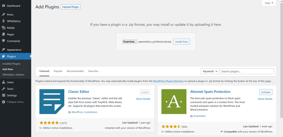Image resolution: width=283 pixels, height=137 pixels.
Task: Click Classic Editor star rating
Action: [x=49, y=123]
